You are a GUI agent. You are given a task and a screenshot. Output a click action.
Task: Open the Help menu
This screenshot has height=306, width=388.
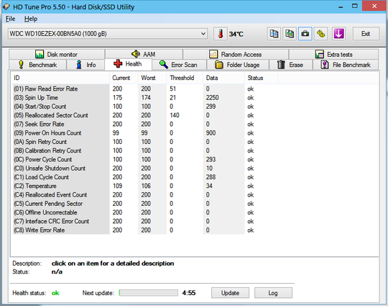coord(31,19)
